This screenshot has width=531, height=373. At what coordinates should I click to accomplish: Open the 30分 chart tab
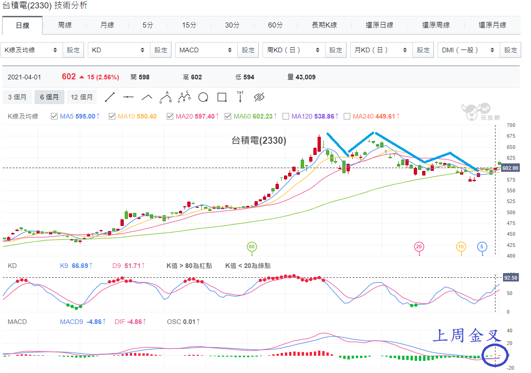pos(232,25)
